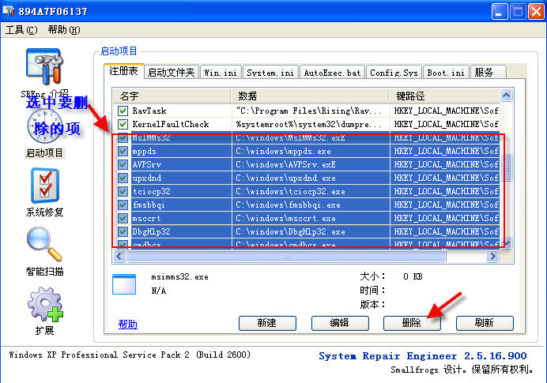Select the startup items clock icon

click(44, 126)
